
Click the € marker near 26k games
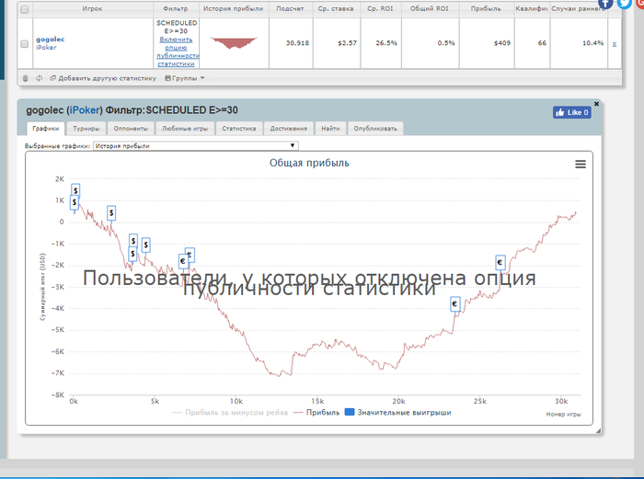point(500,262)
